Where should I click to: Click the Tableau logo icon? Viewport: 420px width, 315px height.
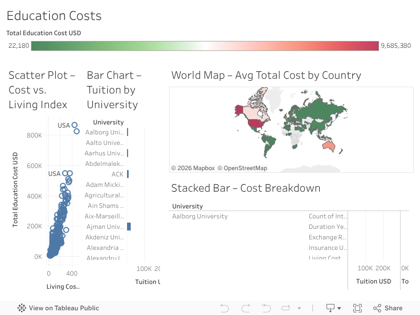tap(22, 308)
